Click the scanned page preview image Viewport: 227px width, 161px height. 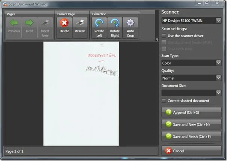click(81, 93)
